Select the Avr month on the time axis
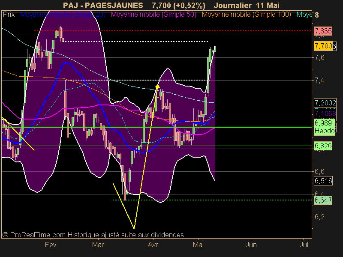This screenshot has width=343, height=257. (x=153, y=245)
